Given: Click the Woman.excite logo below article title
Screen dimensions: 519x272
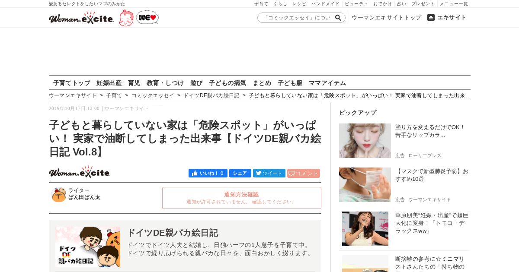Looking at the screenshot, I should (80, 172).
